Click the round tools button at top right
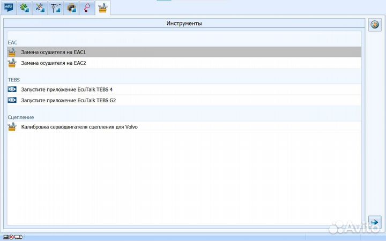Viewport: 386px width, 241px height. tap(375, 24)
